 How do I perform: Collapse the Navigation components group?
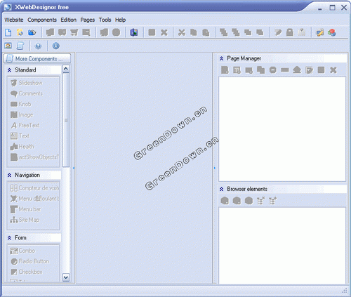10,175
